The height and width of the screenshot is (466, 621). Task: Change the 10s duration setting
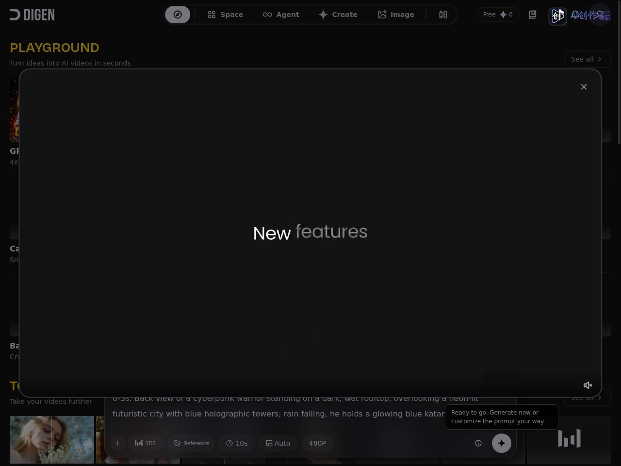coord(237,443)
